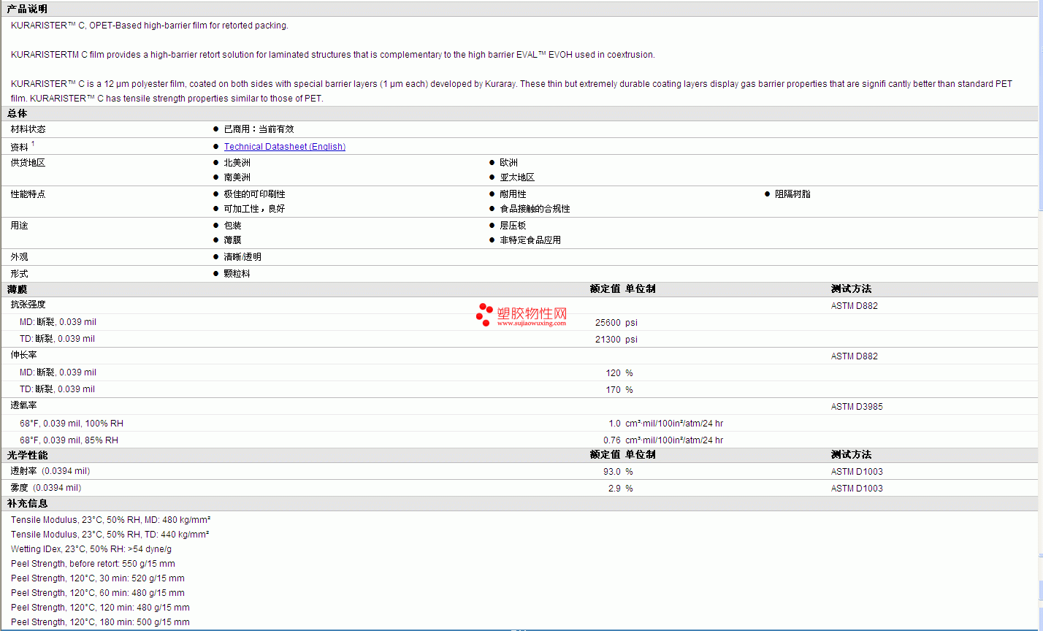Click ASTM D1003 in the 雾度 row
This screenshot has height=631, width=1043.
point(857,489)
